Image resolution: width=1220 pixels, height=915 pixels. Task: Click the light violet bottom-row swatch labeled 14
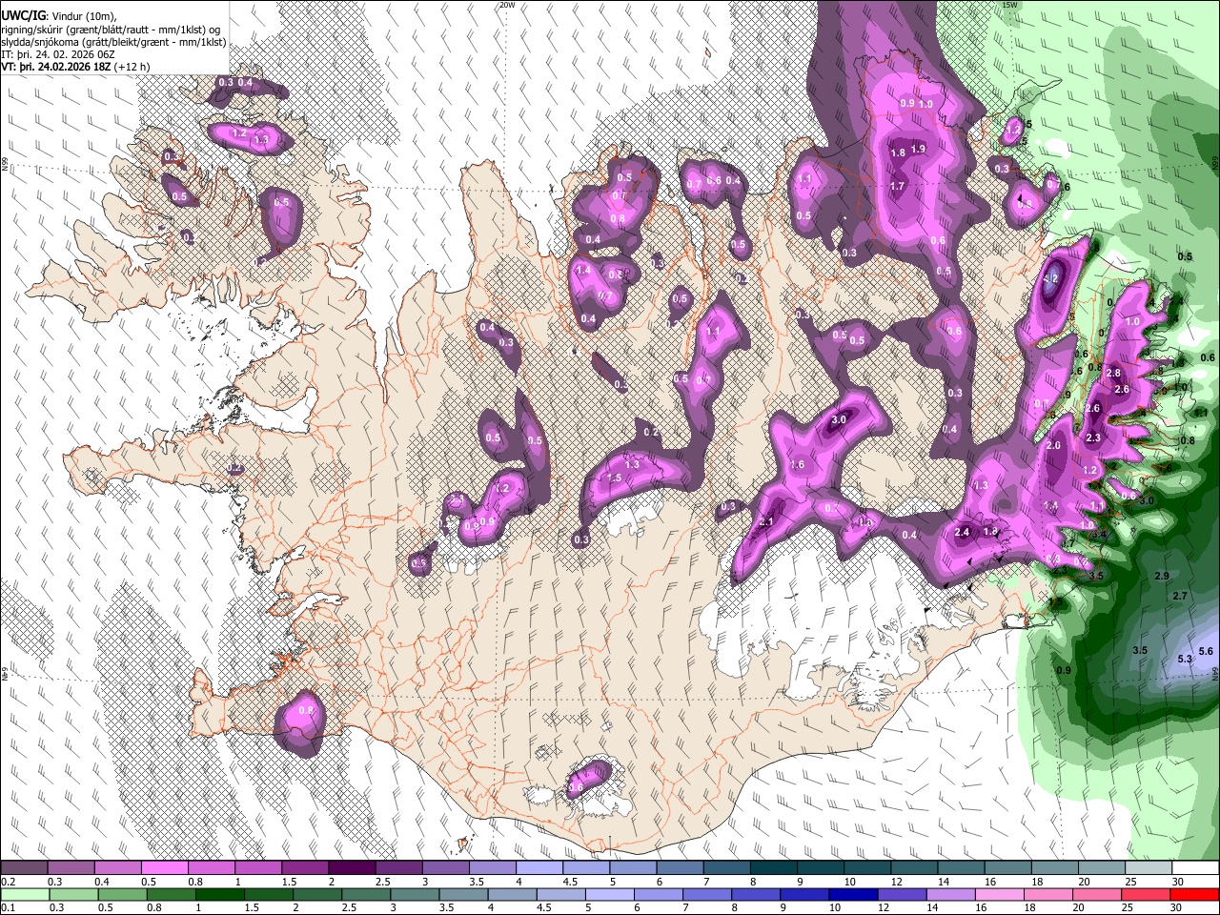coord(949,895)
